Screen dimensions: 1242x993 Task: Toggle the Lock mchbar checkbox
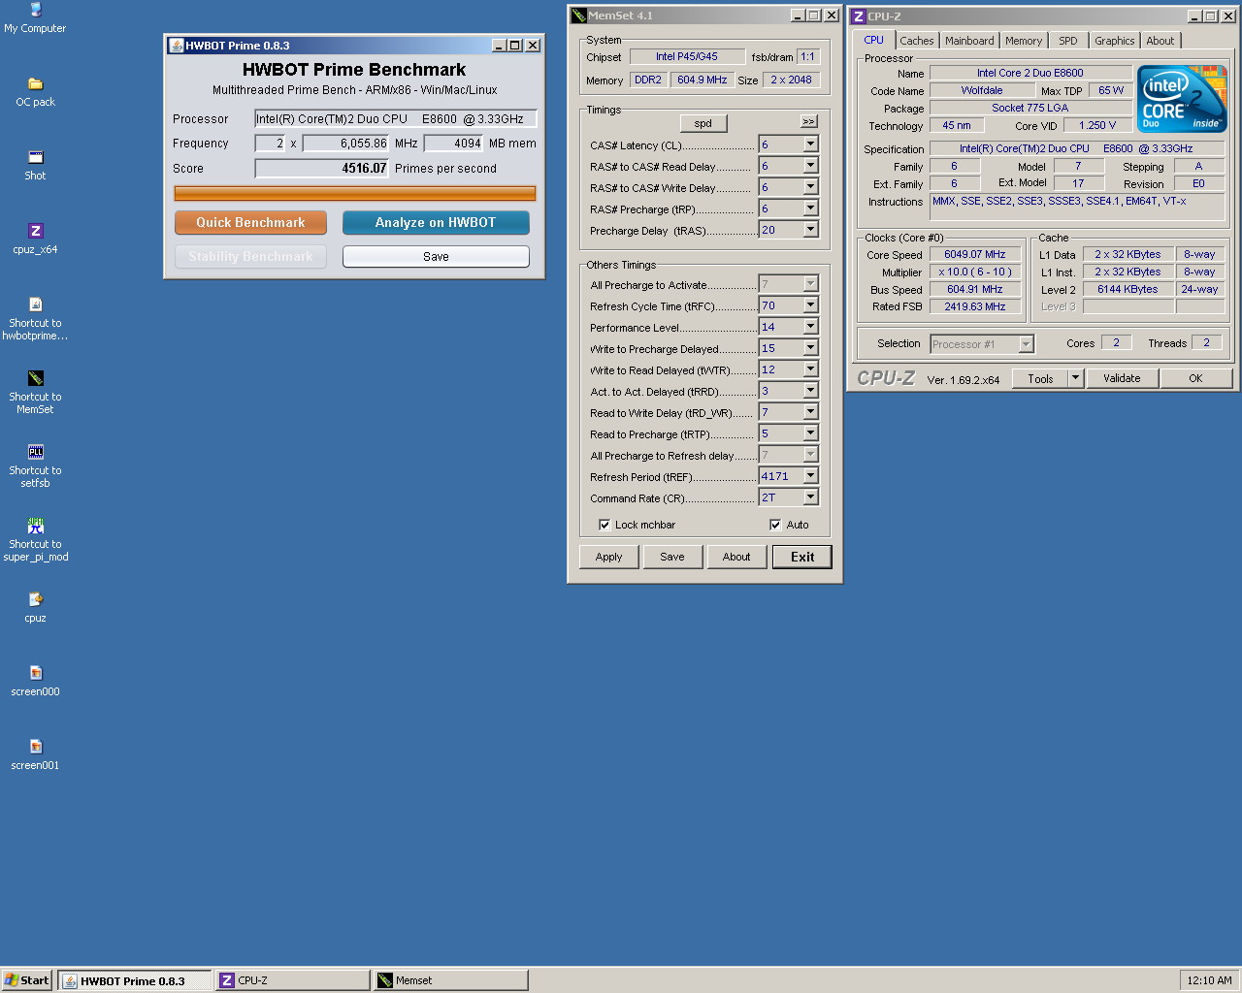pyautogui.click(x=605, y=525)
